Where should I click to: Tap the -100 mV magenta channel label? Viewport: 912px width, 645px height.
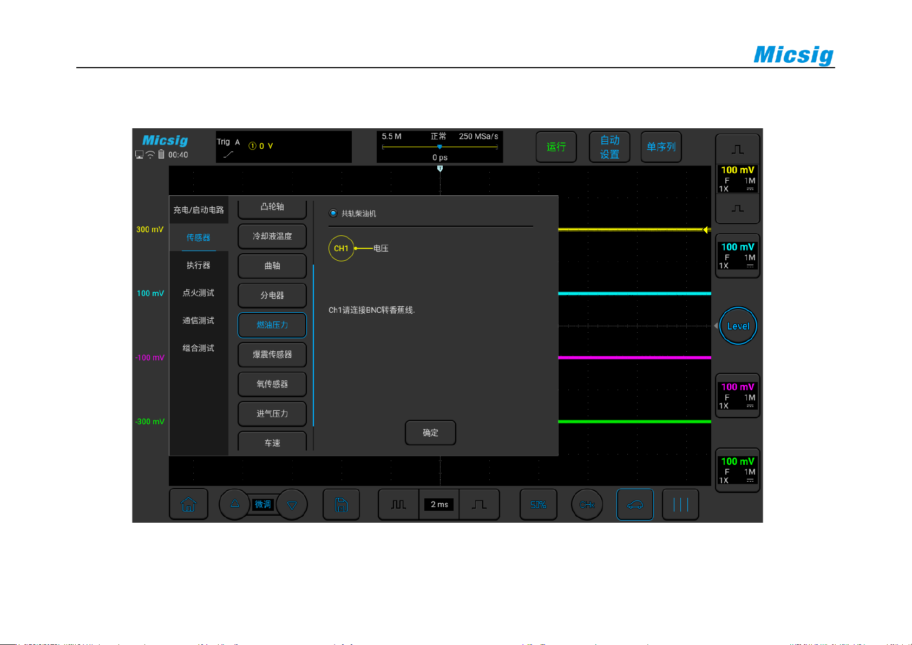point(150,358)
